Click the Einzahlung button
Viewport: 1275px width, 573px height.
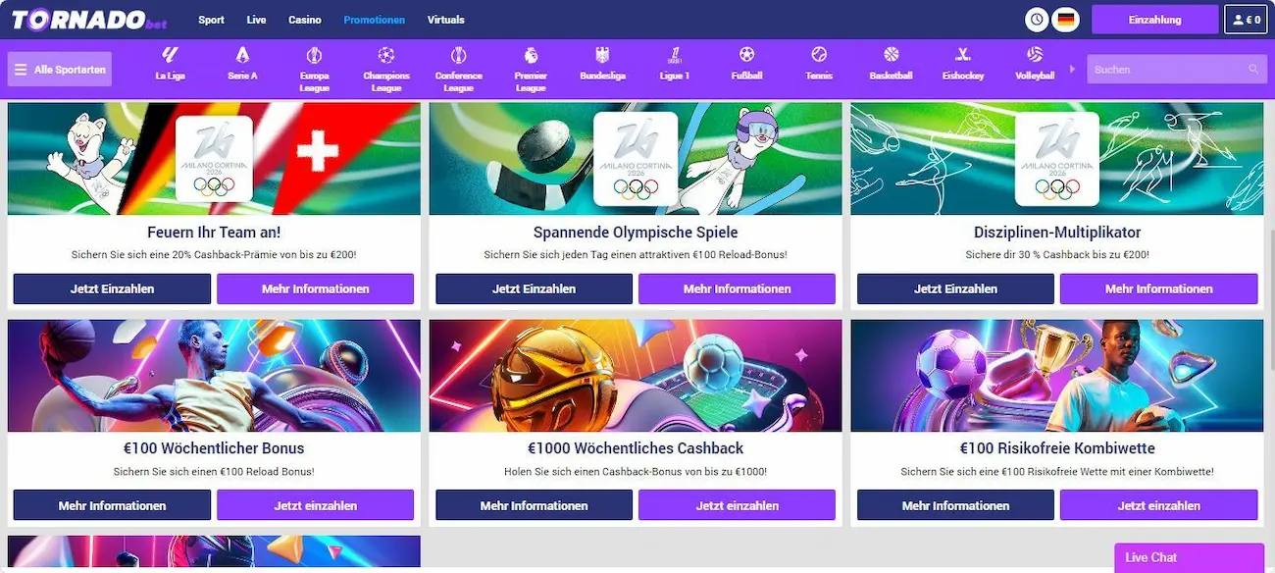tap(1155, 20)
